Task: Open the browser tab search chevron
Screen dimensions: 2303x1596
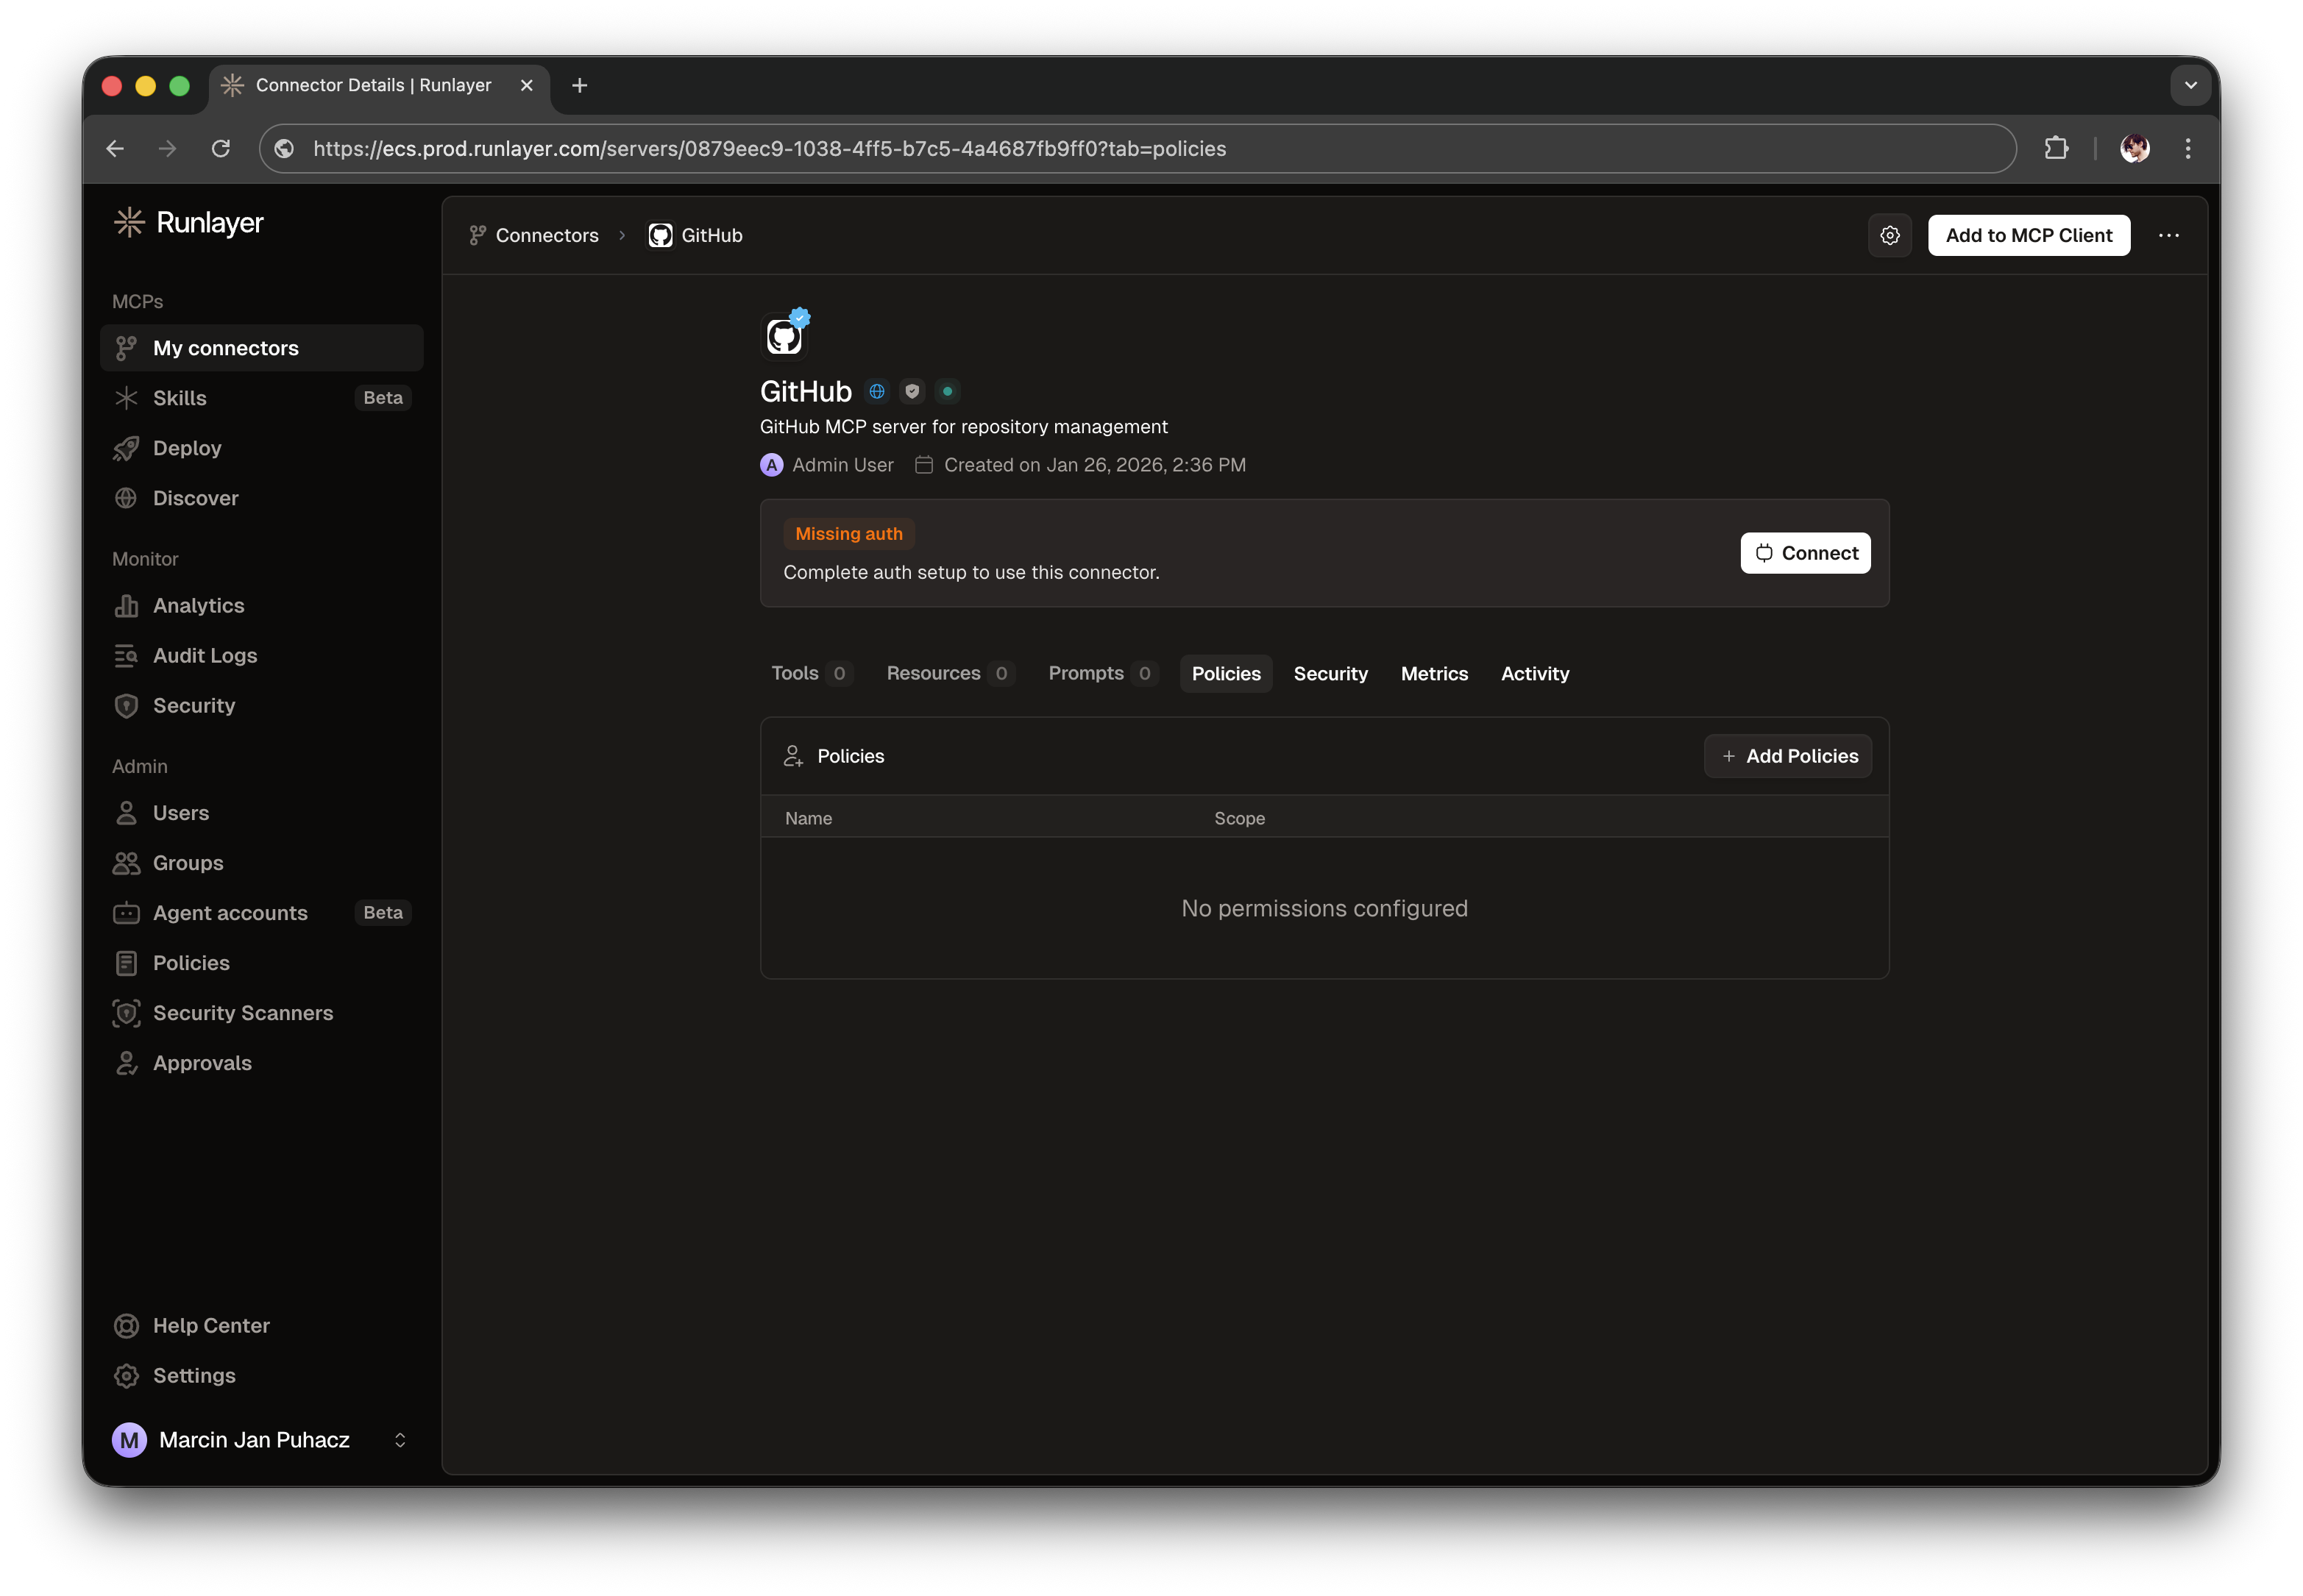Action: [2191, 85]
